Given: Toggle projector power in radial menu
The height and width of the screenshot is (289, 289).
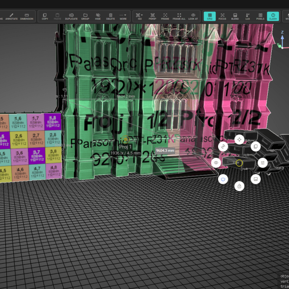Looking at the screenshot, I should click(223, 179).
